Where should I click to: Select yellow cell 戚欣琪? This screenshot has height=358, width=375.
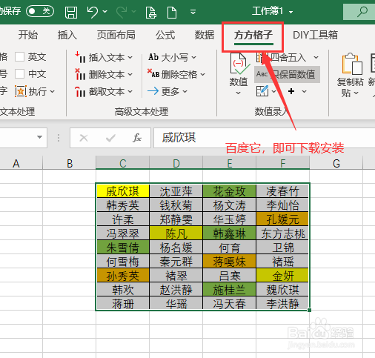[123, 191]
